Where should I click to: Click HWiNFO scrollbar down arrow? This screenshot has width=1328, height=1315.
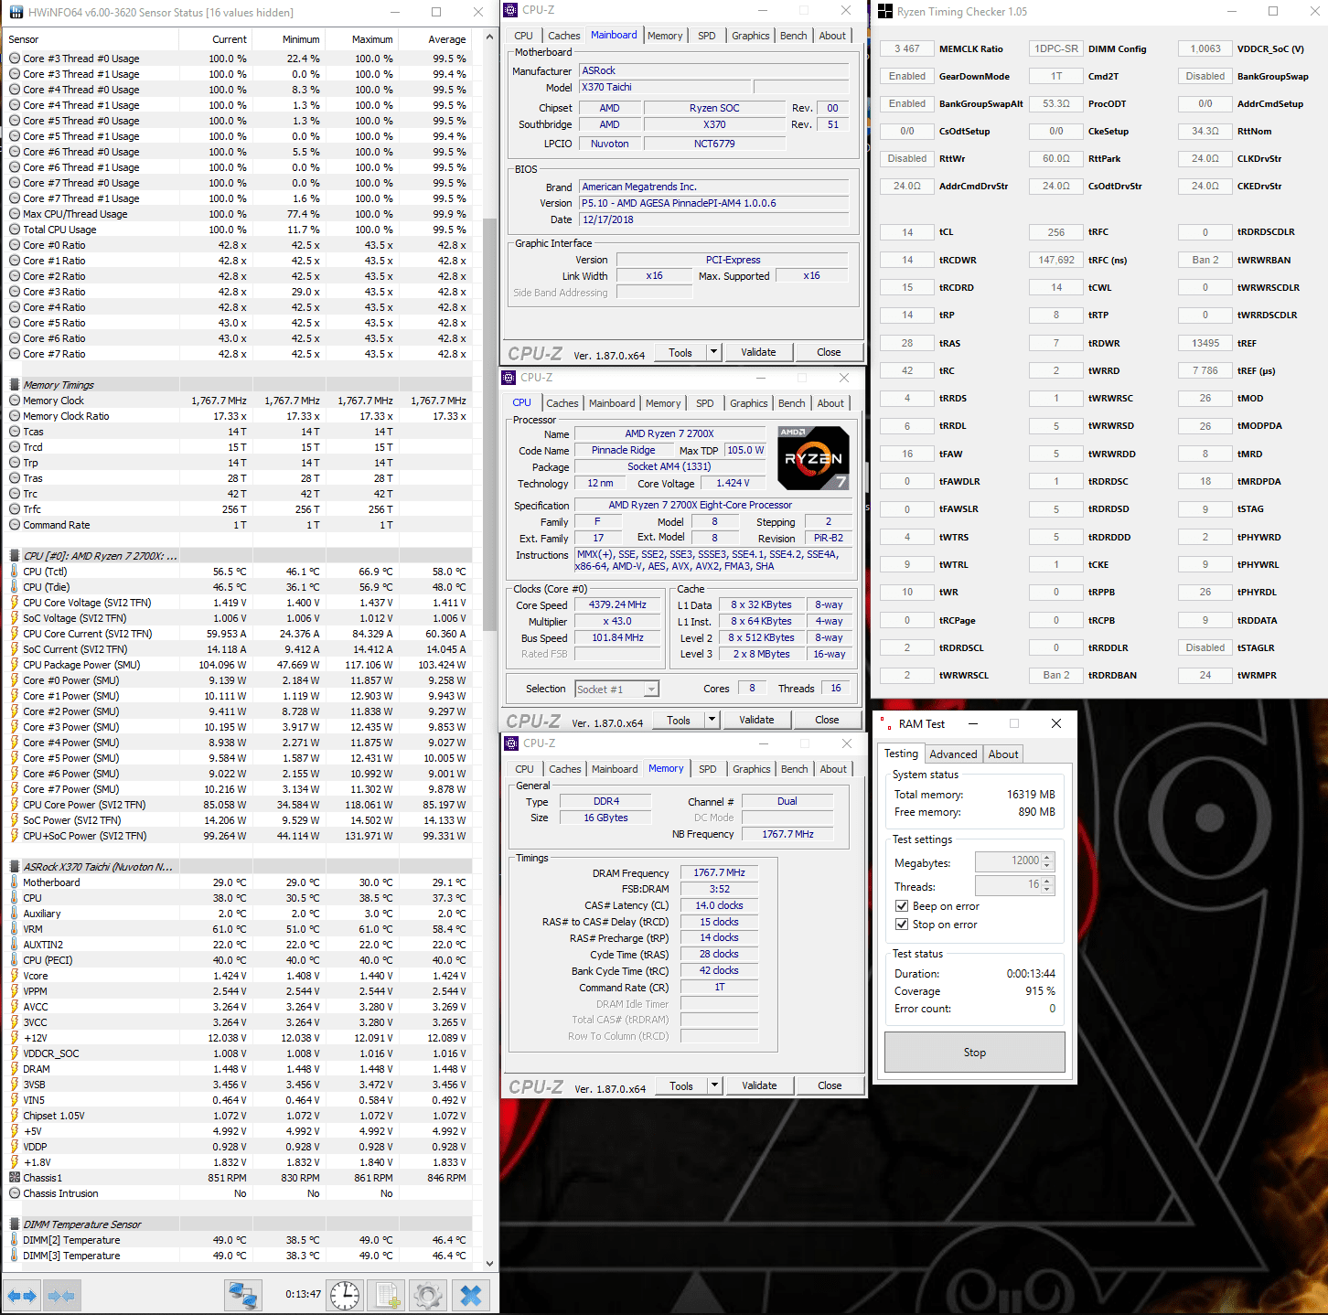coord(490,1263)
